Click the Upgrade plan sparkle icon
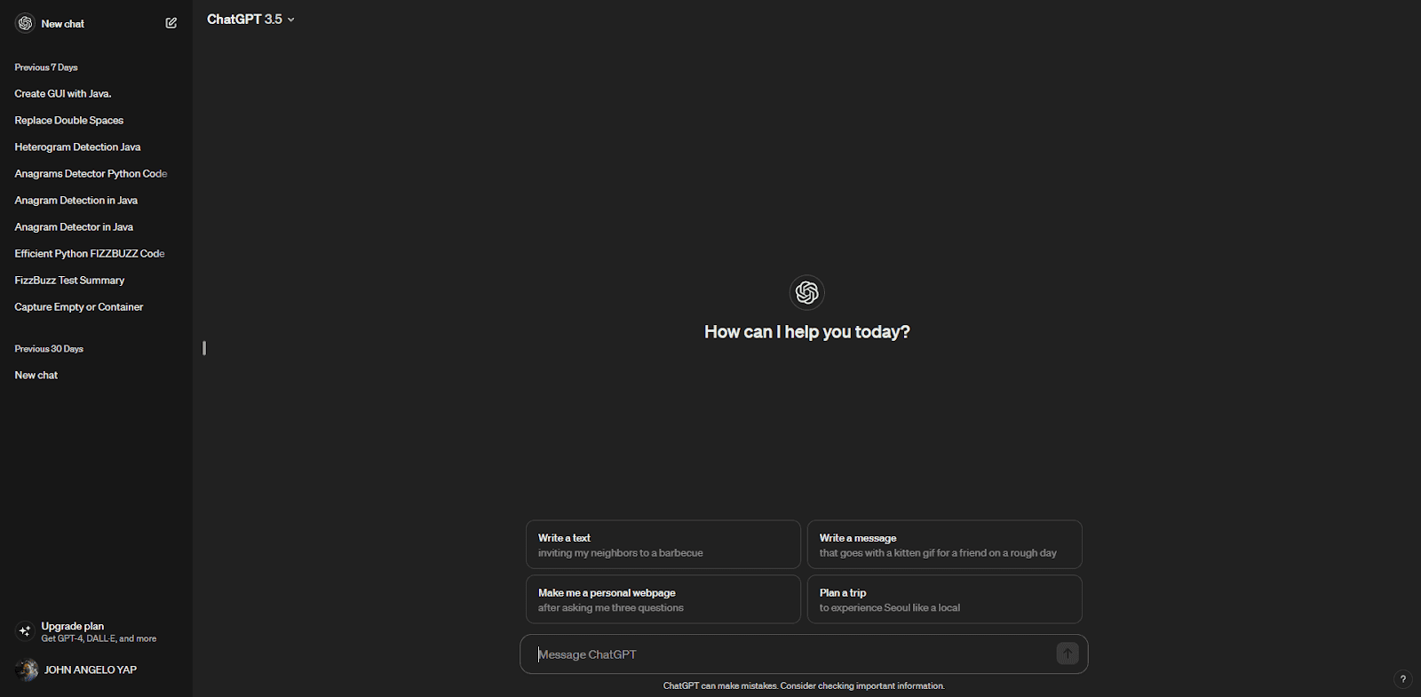The width and height of the screenshot is (1421, 697). pos(25,631)
